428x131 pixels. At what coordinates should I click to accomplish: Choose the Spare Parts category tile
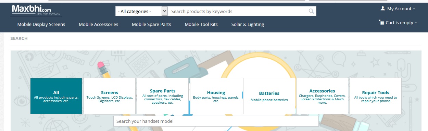point(163,96)
